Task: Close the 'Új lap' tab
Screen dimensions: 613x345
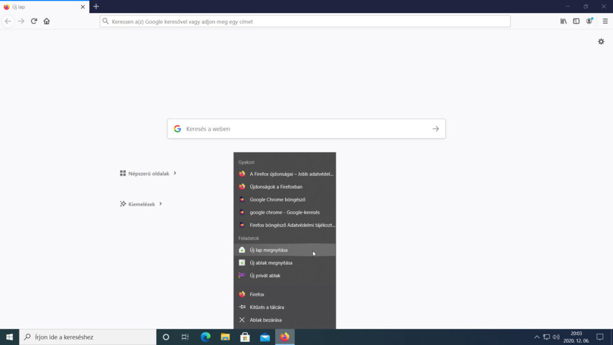Action: 83,7
